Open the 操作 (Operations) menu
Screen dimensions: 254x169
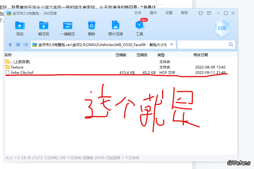153,13
